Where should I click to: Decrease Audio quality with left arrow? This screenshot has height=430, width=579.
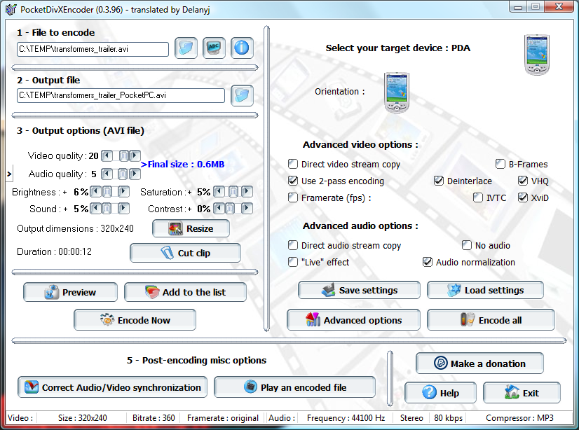(x=107, y=174)
